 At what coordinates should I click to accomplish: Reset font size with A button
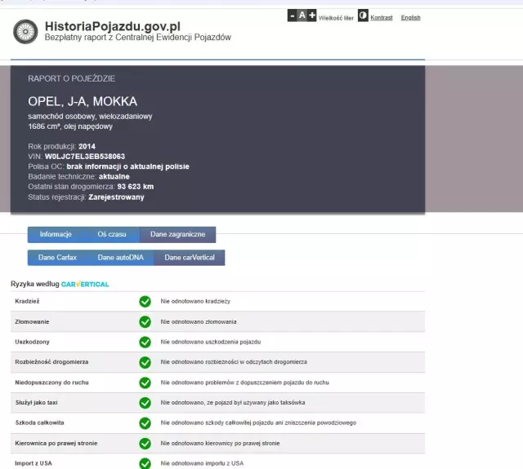[302, 15]
